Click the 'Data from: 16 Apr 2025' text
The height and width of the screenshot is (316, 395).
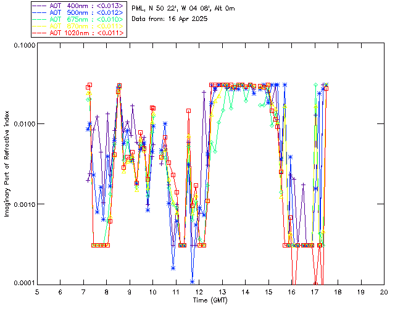point(170,19)
